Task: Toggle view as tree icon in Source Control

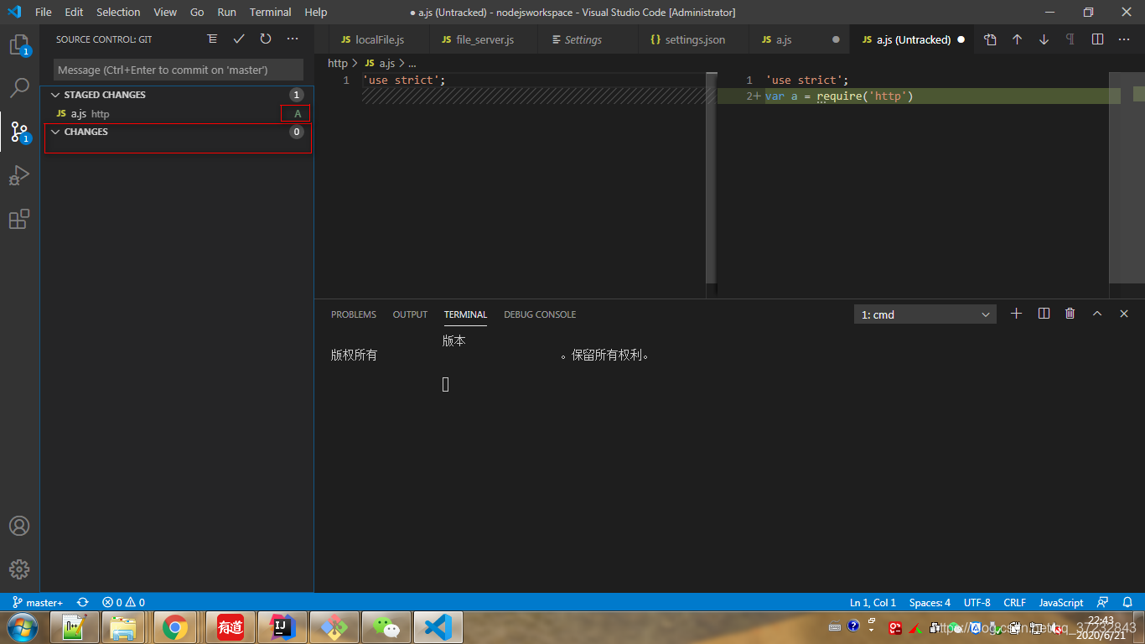Action: [x=212, y=39]
